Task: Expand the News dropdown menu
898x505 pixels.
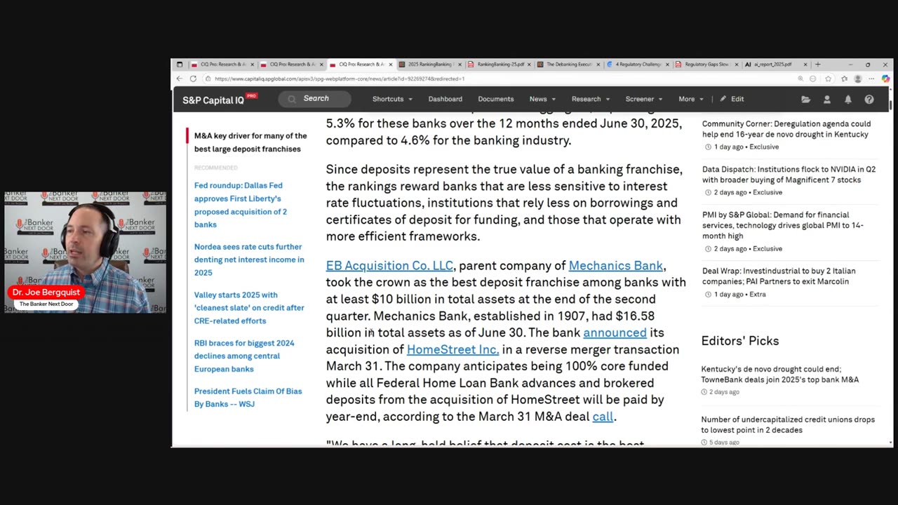Action: pyautogui.click(x=542, y=99)
